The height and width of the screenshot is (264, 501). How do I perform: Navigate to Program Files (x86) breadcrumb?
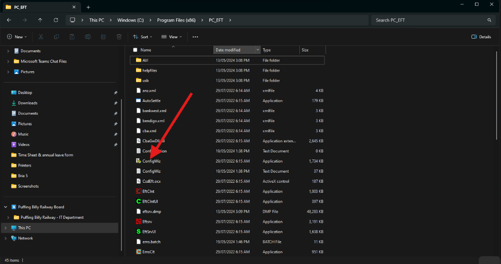point(177,20)
